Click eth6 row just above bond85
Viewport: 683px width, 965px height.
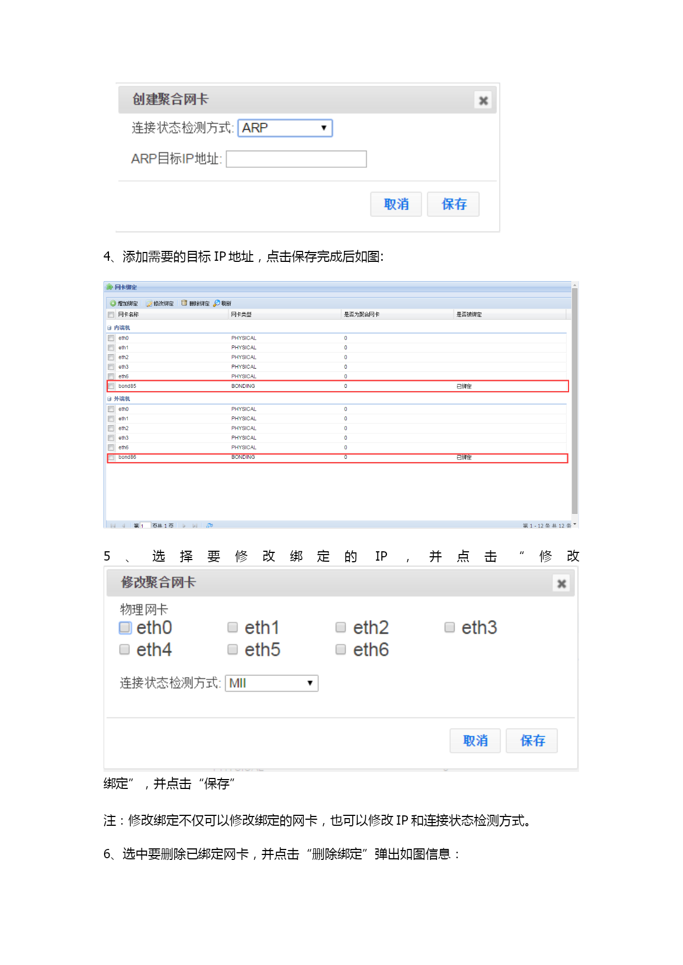[337, 377]
